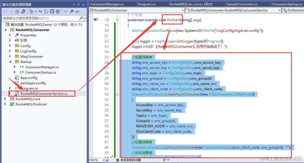
Task: Click the 0 个引用 reference count link
Action: tap(135, 15)
